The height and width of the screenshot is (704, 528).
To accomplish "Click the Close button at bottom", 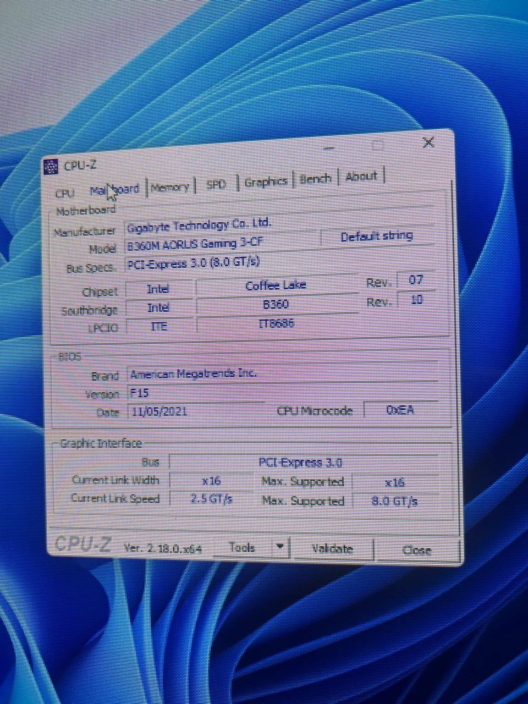I will (416, 550).
